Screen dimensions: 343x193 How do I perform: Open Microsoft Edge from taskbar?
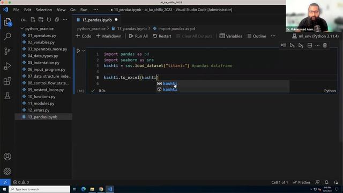point(84,189)
